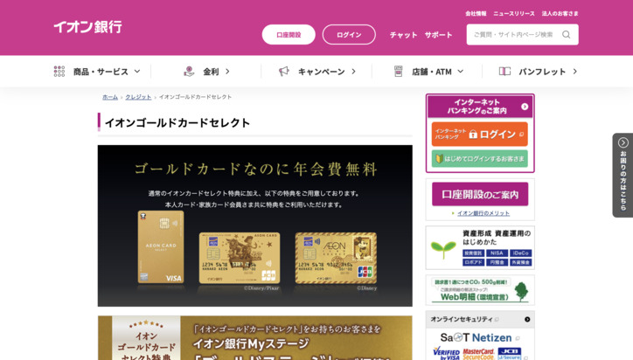The image size is (633, 360).
Task: Click the パンフレット booklet icon
Action: click(504, 72)
